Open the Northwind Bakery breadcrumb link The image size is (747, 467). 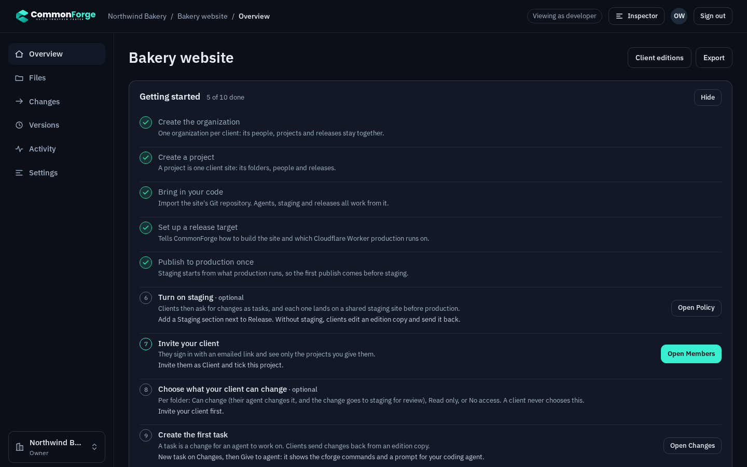[x=137, y=16]
